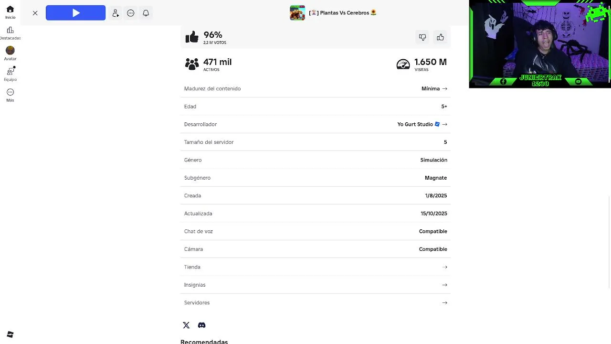Click the Edad 5+ value
This screenshot has width=611, height=344.
click(x=444, y=107)
